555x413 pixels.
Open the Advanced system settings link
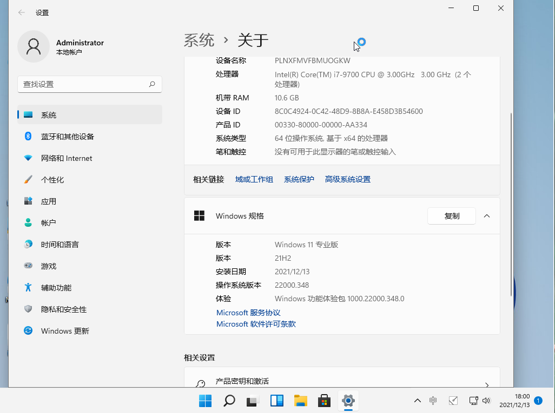(347, 179)
